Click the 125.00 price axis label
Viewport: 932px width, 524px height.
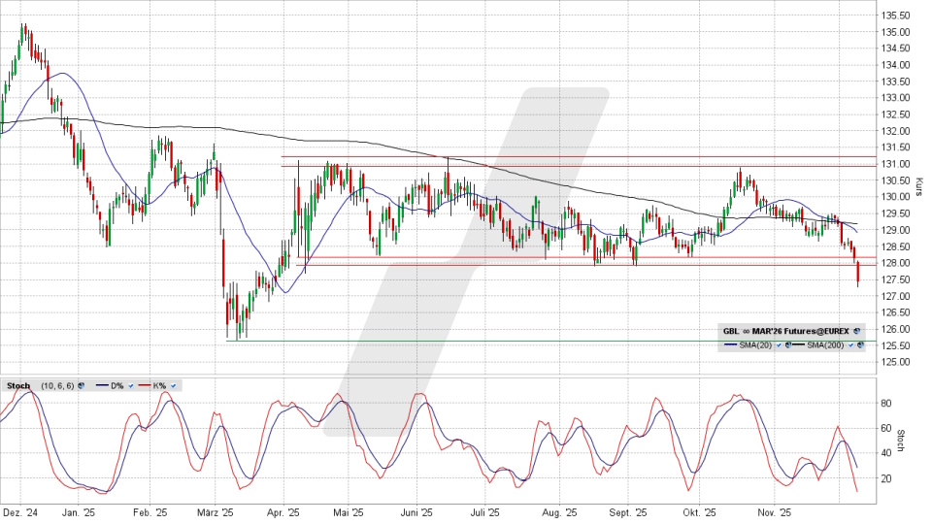pyautogui.click(x=896, y=362)
